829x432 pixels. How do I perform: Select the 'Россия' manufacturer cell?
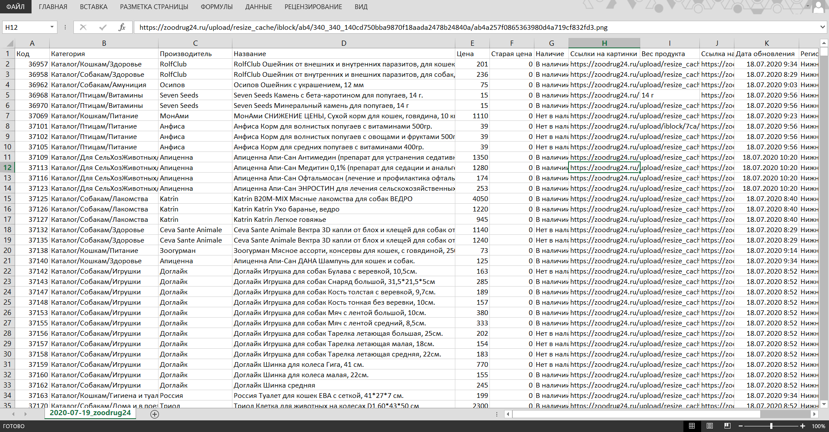coord(195,395)
